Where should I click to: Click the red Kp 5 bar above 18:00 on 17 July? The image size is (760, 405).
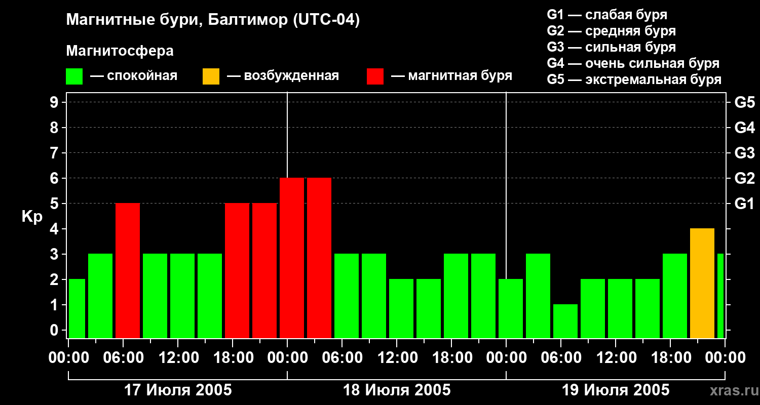point(237,271)
